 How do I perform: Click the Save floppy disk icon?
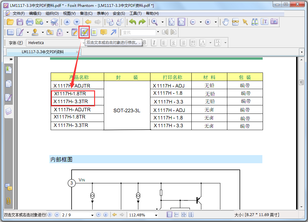pyautogui.click(x=20, y=22)
